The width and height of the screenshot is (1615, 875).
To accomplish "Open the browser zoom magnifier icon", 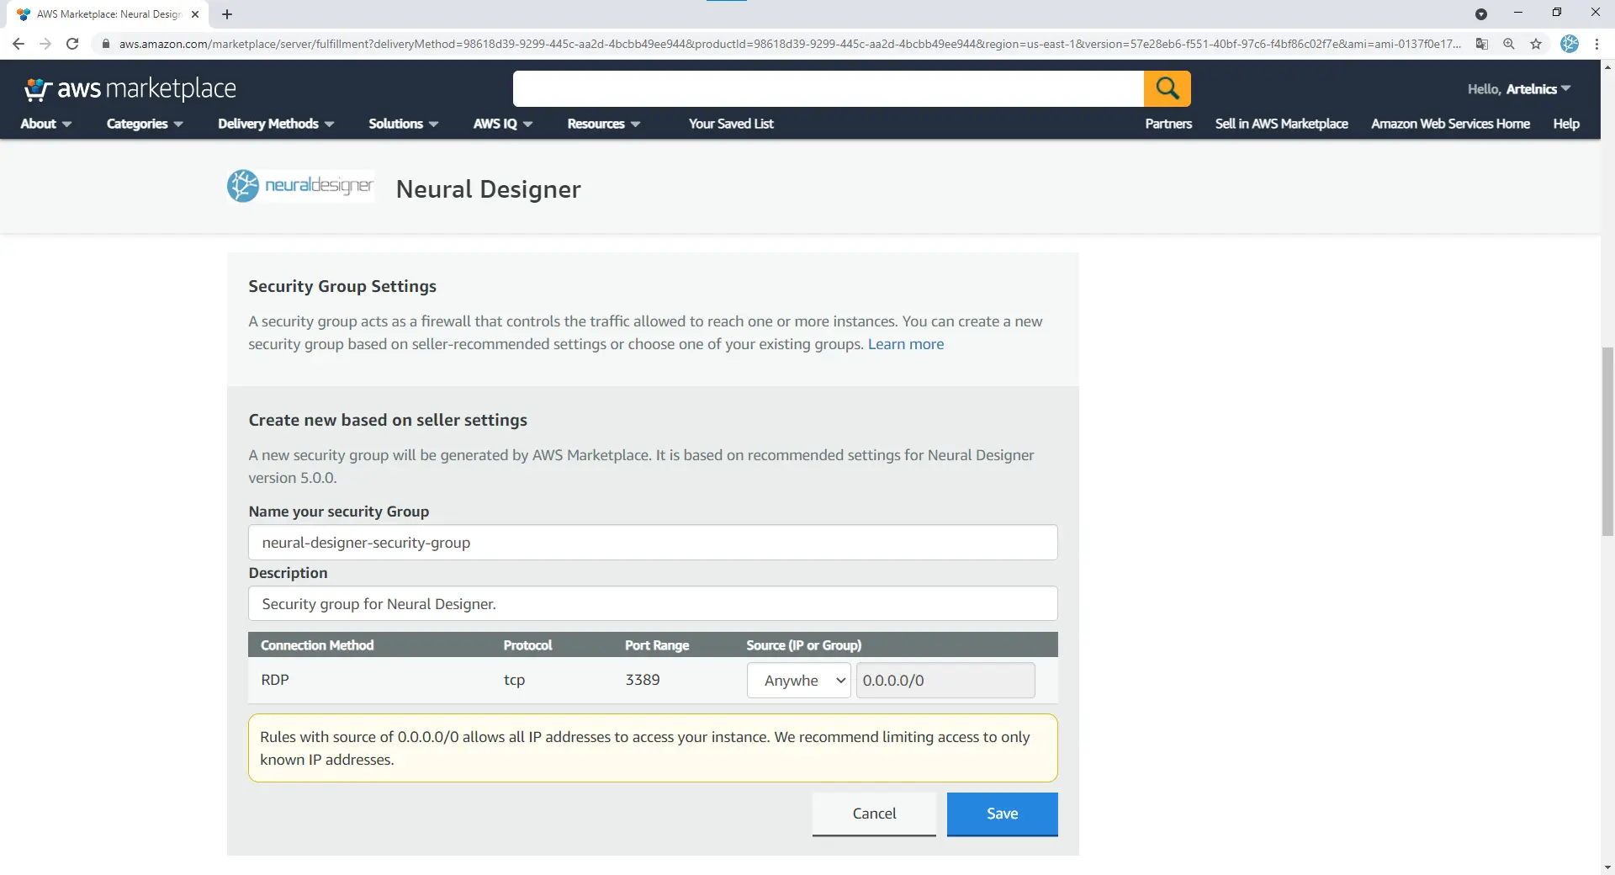I will 1509,44.
